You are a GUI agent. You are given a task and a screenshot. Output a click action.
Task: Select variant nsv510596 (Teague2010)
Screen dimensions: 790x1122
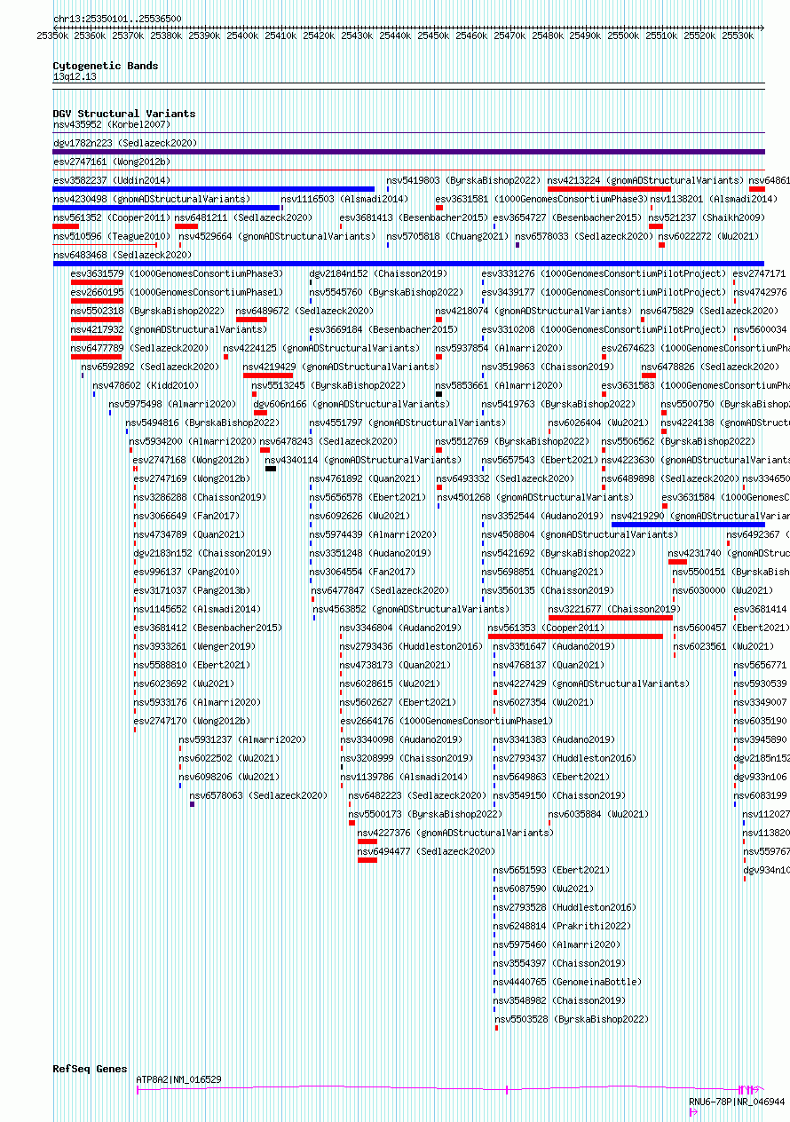[112, 237]
